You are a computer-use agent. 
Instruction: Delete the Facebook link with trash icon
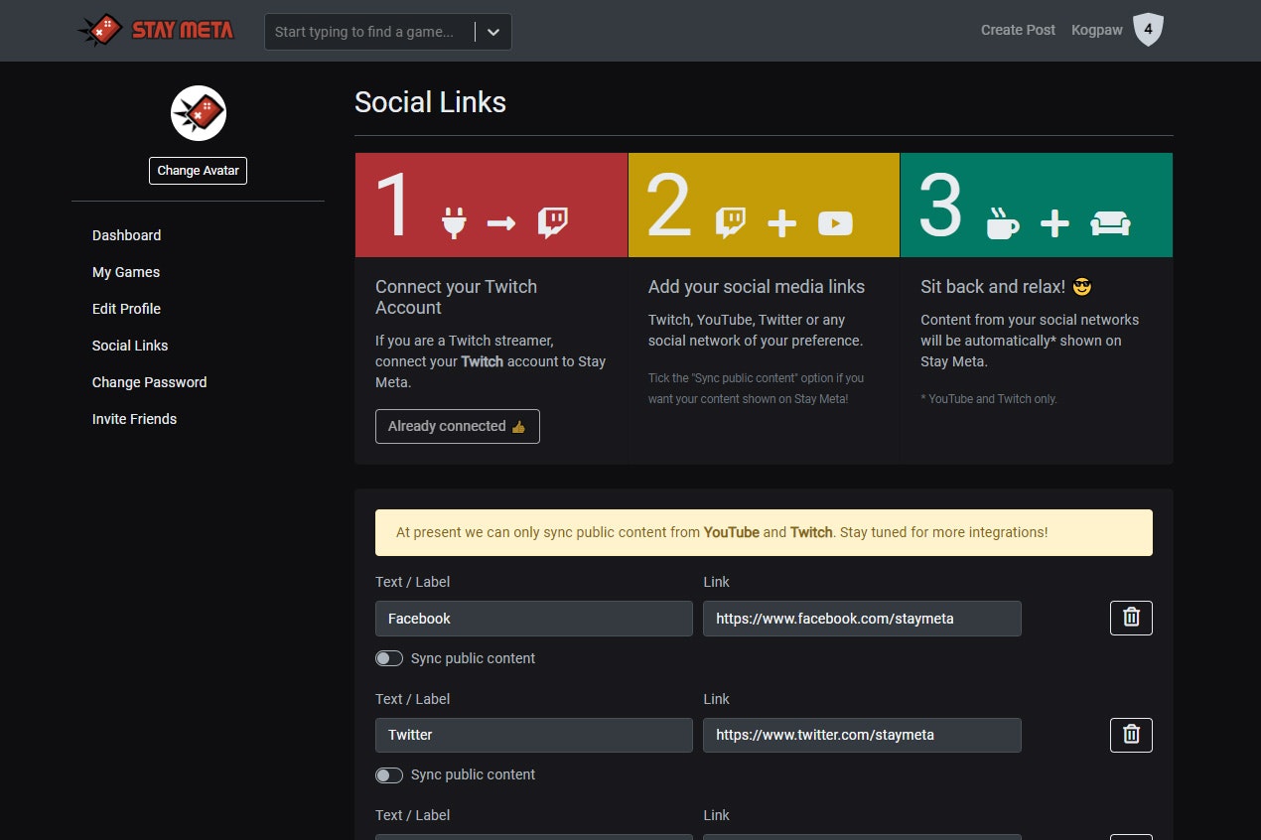(1131, 618)
